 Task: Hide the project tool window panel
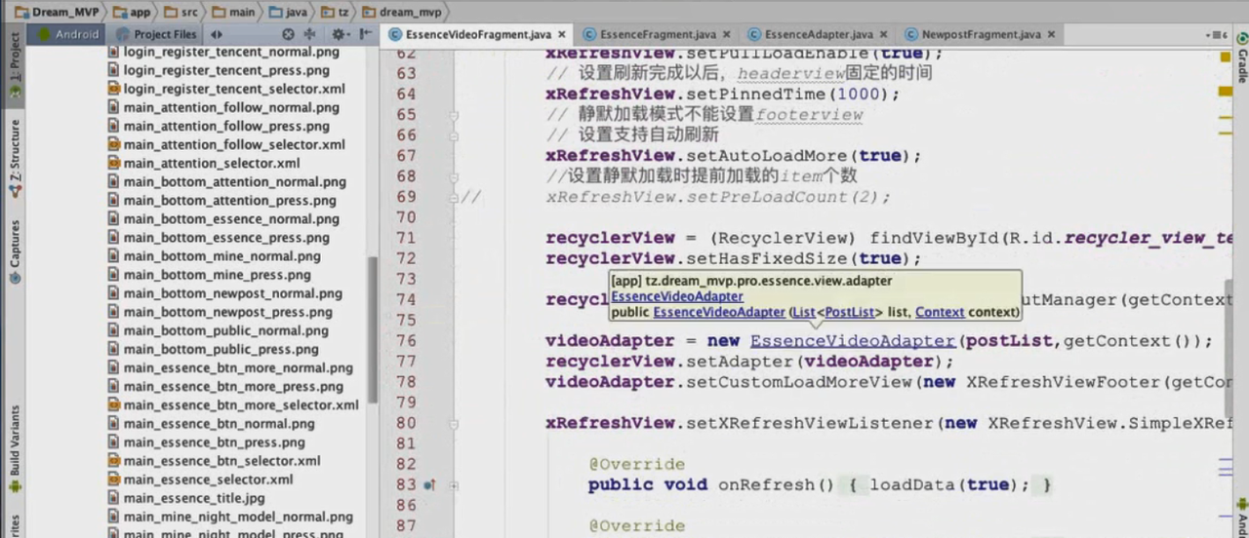(x=366, y=34)
